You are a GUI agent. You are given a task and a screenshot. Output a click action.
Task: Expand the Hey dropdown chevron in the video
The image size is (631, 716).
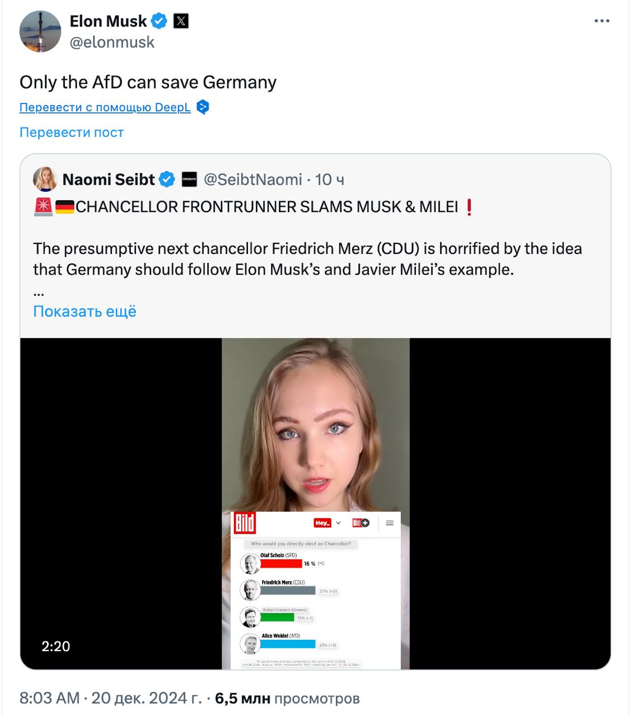pyautogui.click(x=338, y=523)
